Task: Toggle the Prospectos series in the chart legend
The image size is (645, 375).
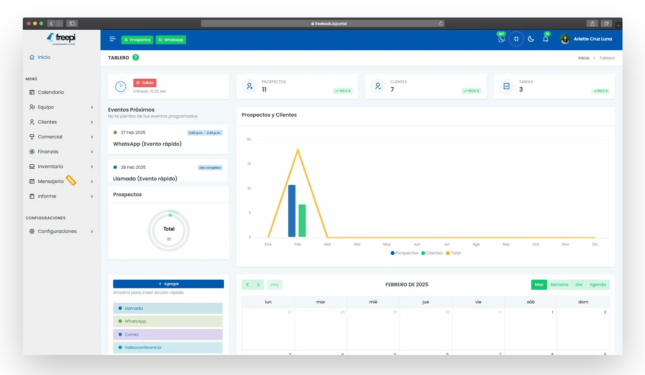Action: 404,253
